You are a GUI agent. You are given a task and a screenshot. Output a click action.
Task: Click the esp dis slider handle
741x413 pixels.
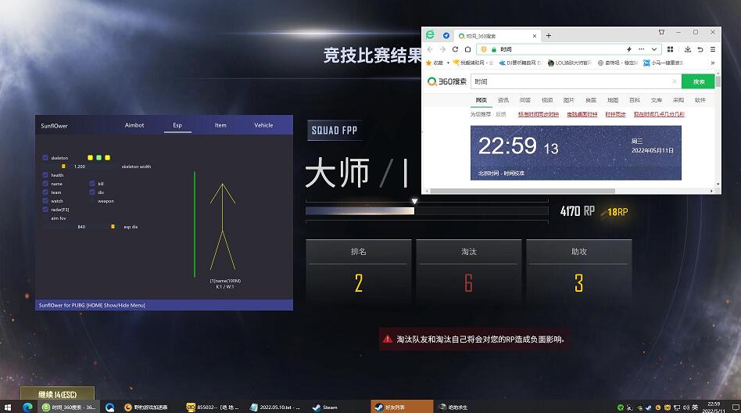point(113,227)
